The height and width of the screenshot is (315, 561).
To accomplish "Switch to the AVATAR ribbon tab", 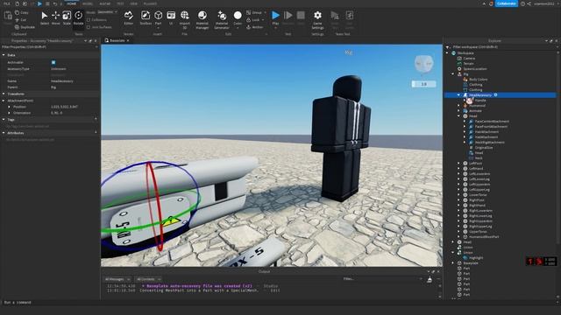I will coord(105,3).
